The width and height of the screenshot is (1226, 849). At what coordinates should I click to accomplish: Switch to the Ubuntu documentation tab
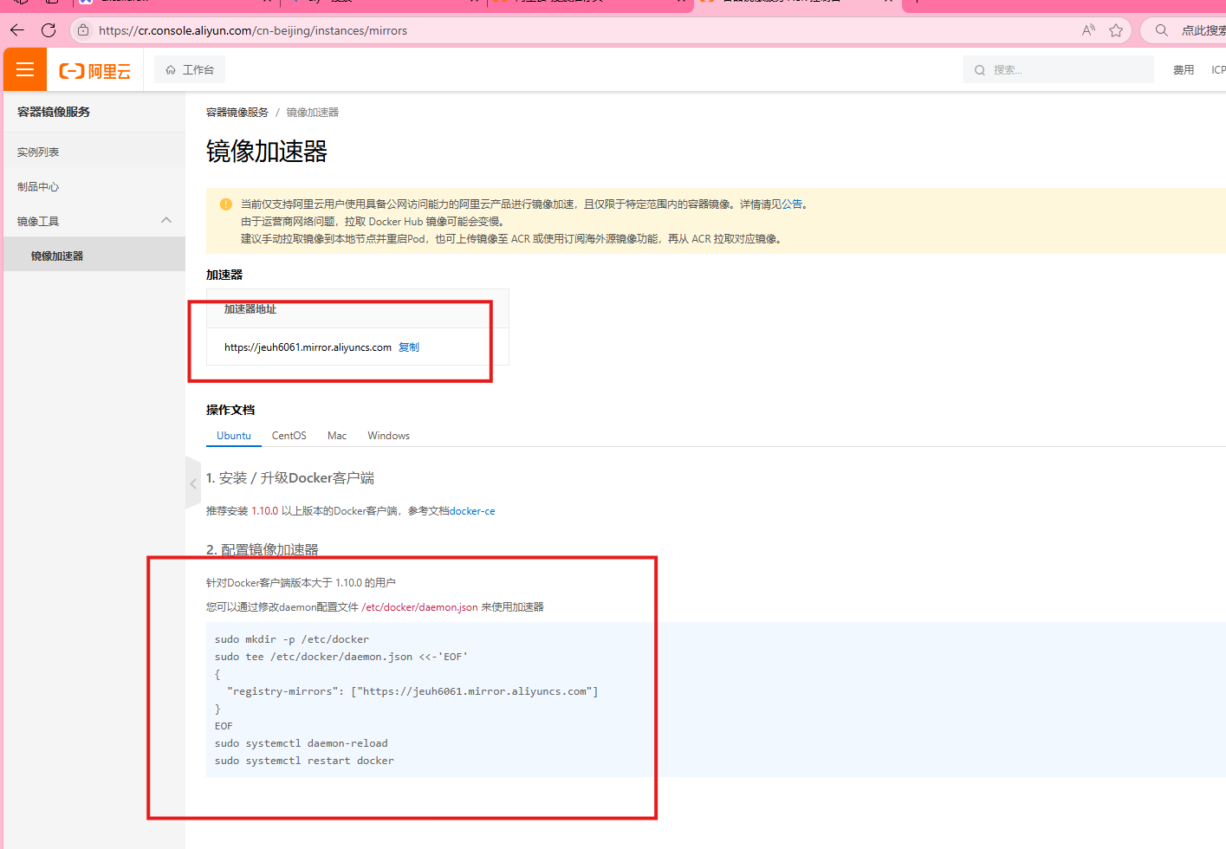click(x=234, y=436)
